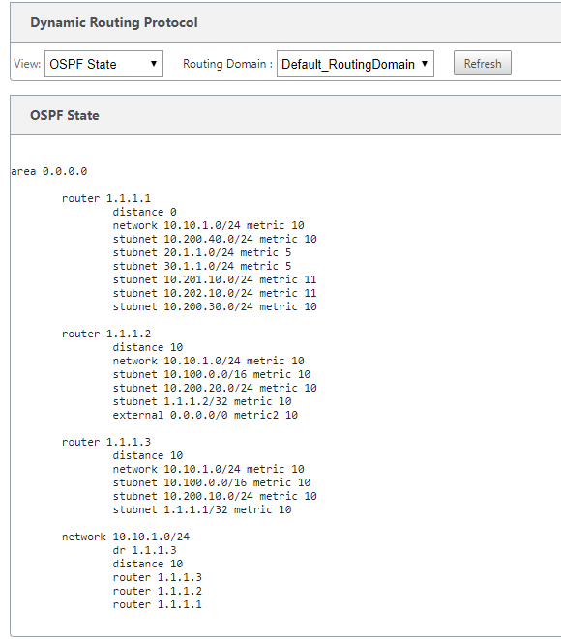Open the View dropdown showing OSPF State
This screenshot has height=639, width=561.
tap(103, 64)
